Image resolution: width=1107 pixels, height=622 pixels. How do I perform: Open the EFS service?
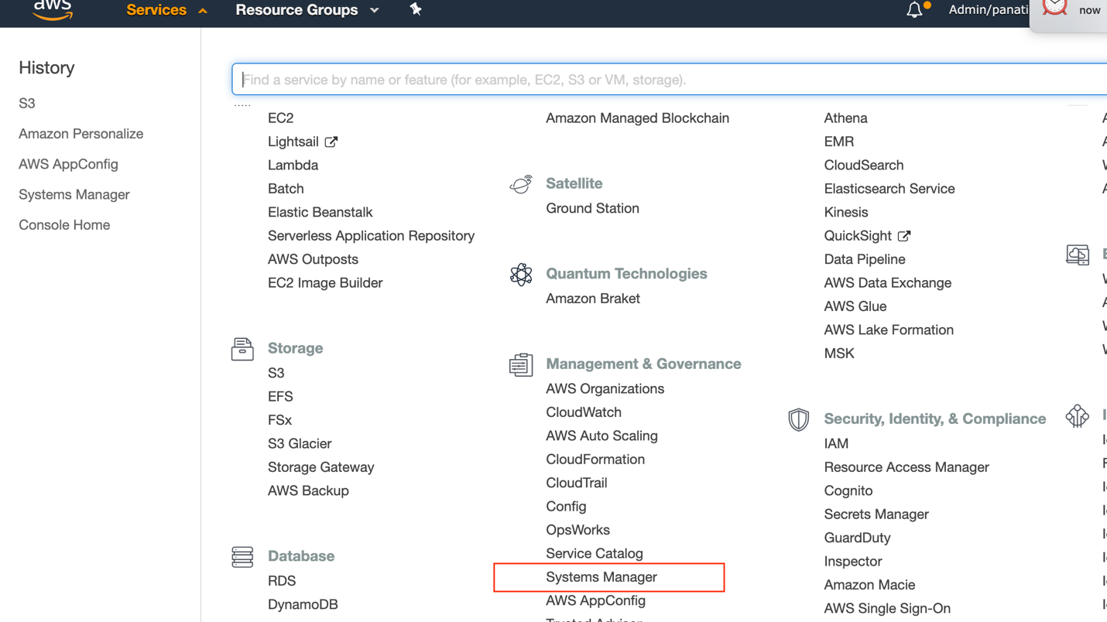280,397
